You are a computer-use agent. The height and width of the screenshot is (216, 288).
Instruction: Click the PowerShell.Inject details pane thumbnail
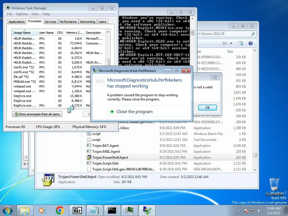click(x=48, y=180)
